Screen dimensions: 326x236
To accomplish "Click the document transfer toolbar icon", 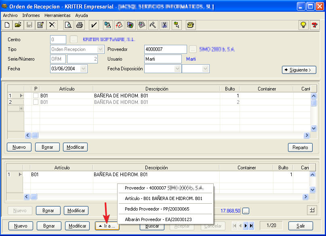I will point(108,25).
